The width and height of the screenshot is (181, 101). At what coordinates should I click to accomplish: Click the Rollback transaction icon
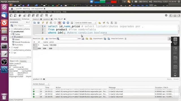[x=68, y=23]
